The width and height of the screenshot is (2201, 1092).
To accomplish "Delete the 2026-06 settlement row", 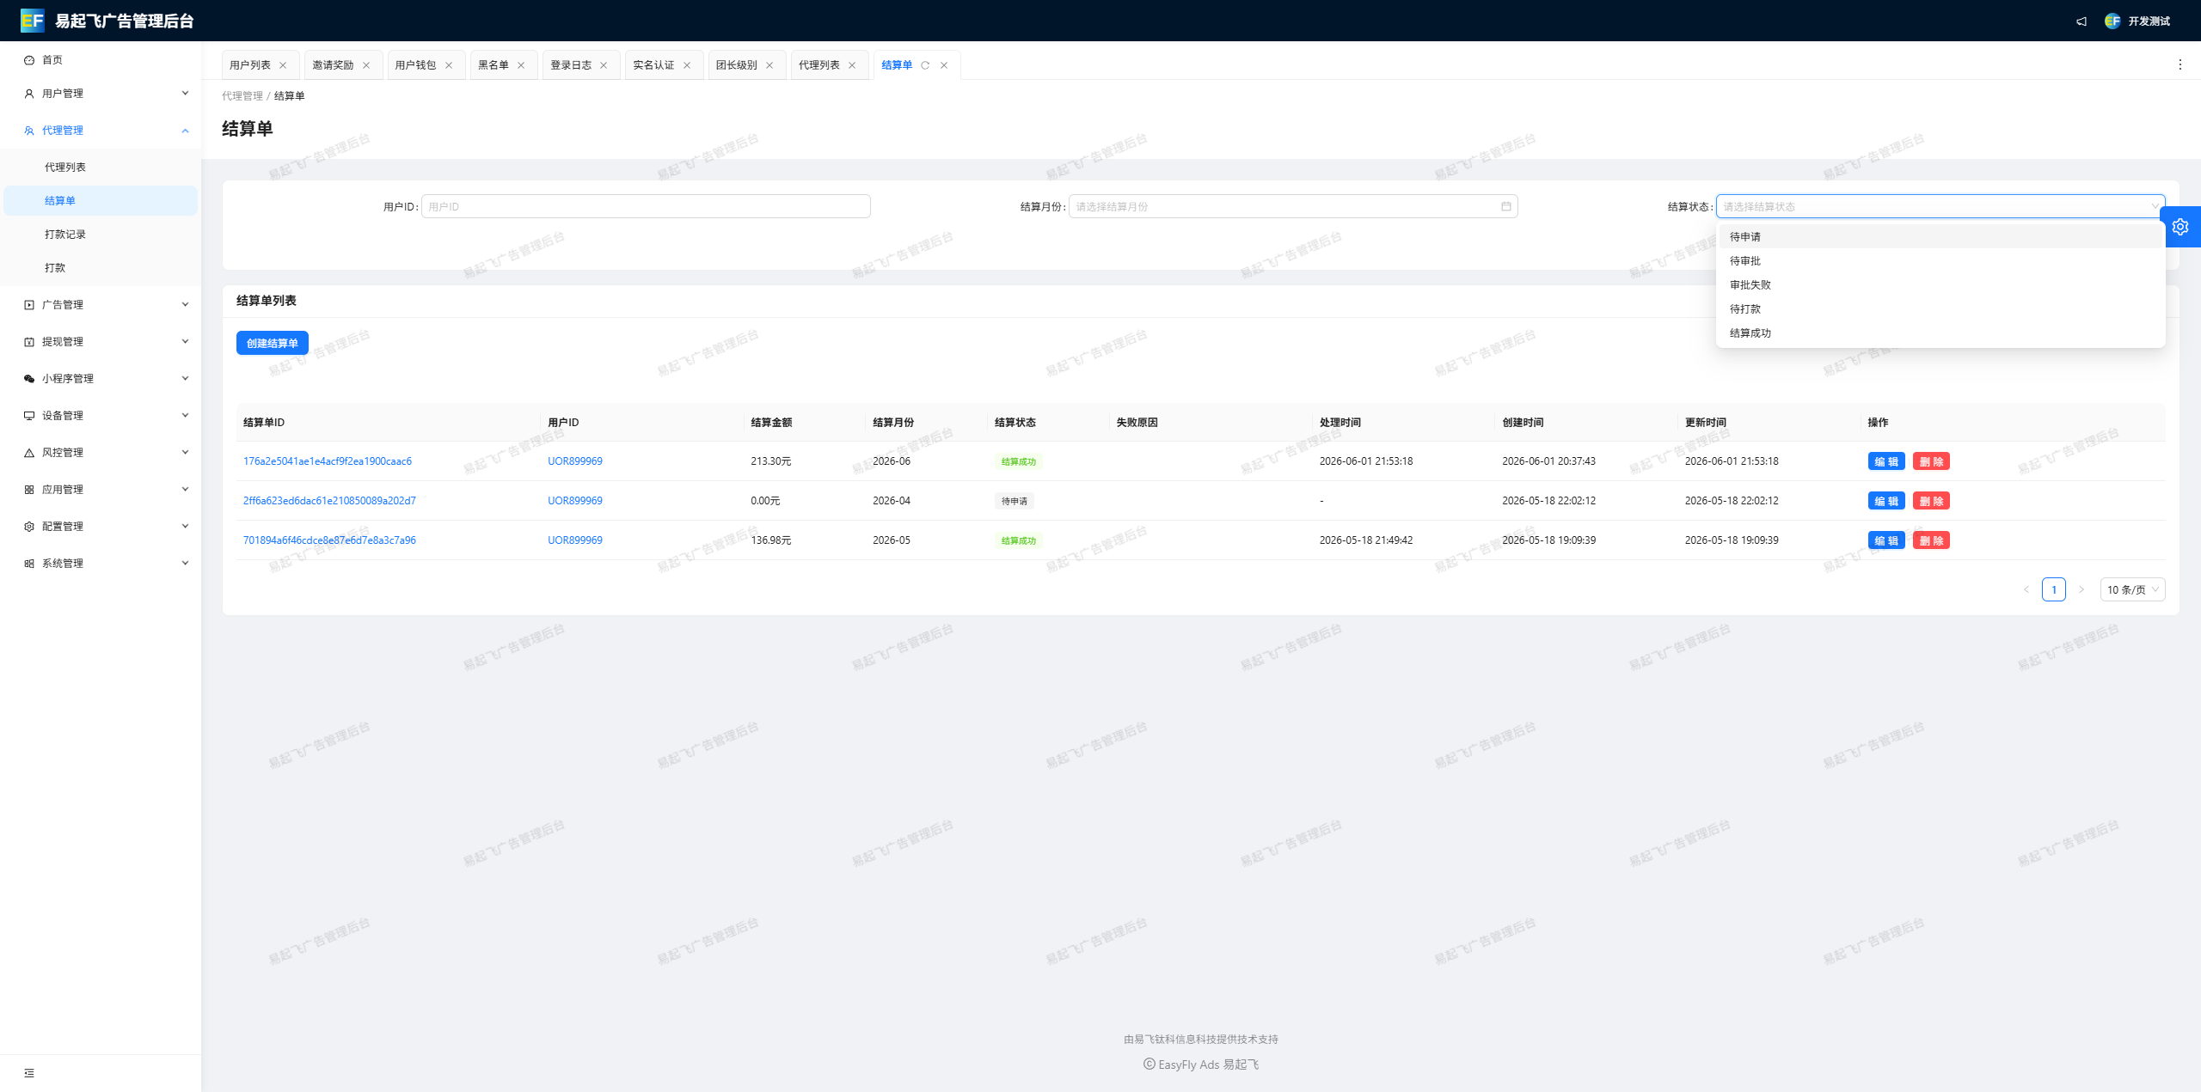I will (x=1931, y=461).
